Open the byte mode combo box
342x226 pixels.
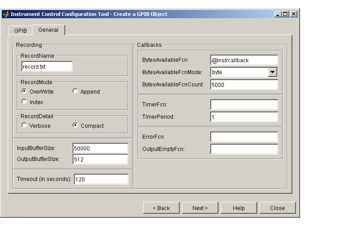[244, 72]
